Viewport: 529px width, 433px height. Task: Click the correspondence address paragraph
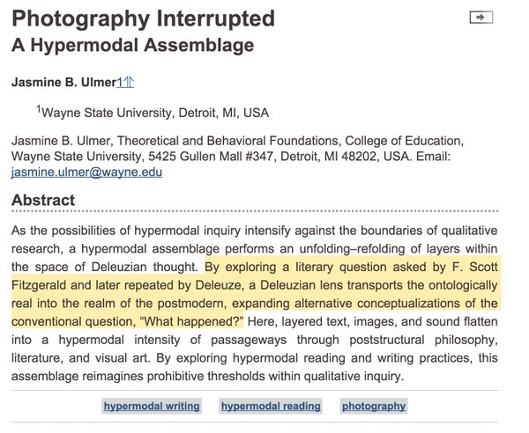(237, 157)
